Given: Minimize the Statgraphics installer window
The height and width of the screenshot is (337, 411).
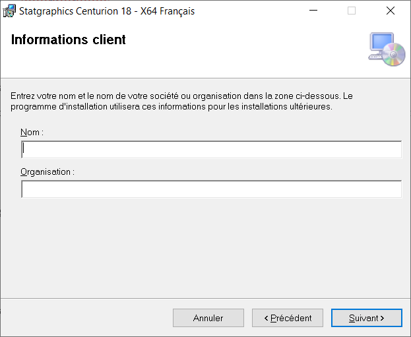Looking at the screenshot, I should (x=313, y=11).
